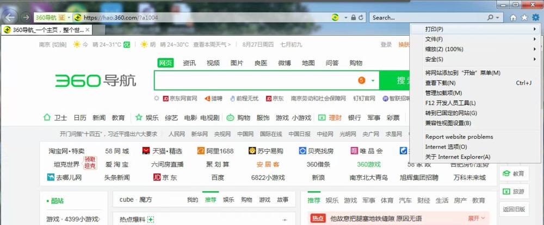Click the 购物 icon category

230,118
